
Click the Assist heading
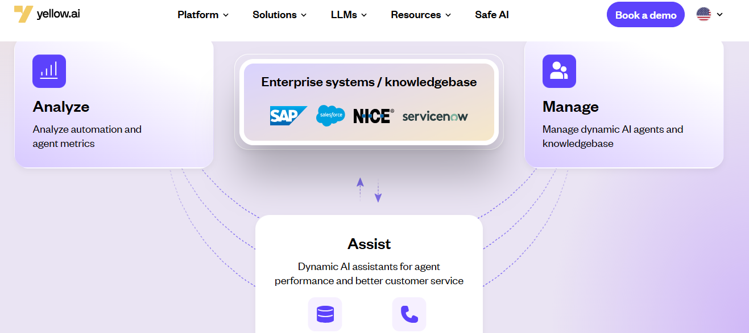[x=369, y=244]
